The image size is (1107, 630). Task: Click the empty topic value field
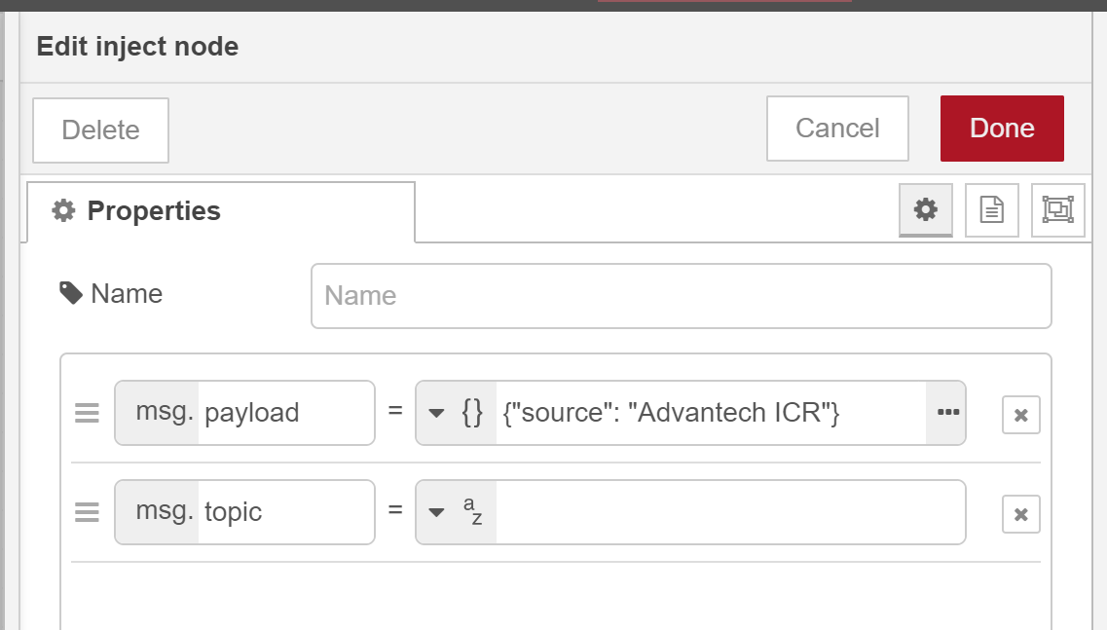729,512
